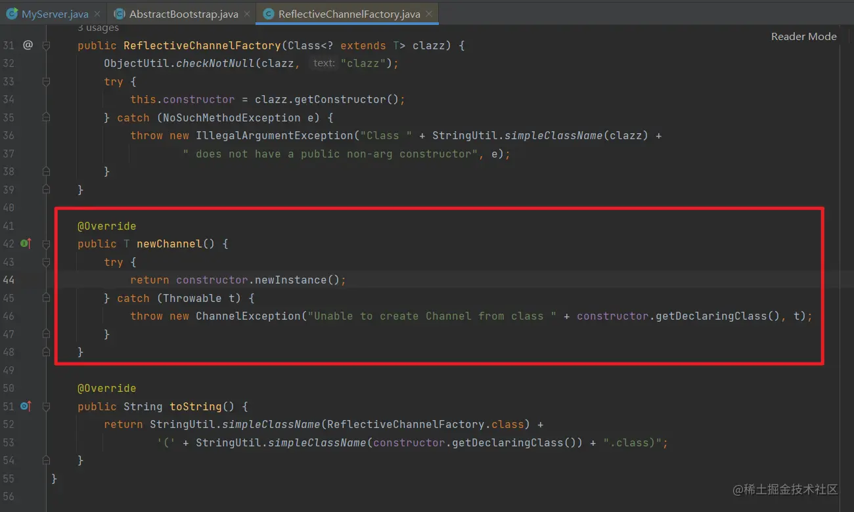Click 'Throwable' on line 45
The height and width of the screenshot is (512, 854).
(192, 298)
